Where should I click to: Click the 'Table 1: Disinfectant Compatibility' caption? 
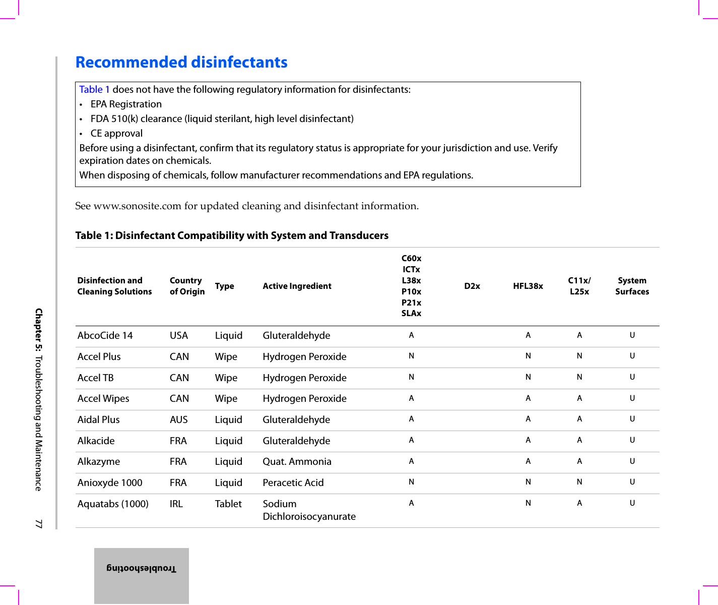coord(232,235)
